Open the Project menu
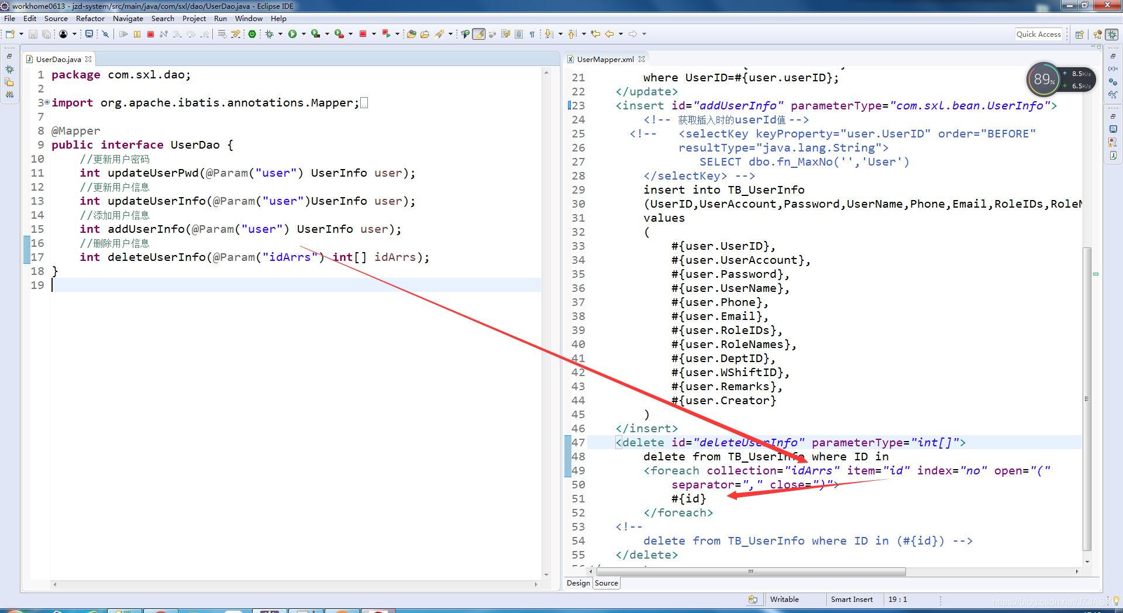 coord(194,18)
